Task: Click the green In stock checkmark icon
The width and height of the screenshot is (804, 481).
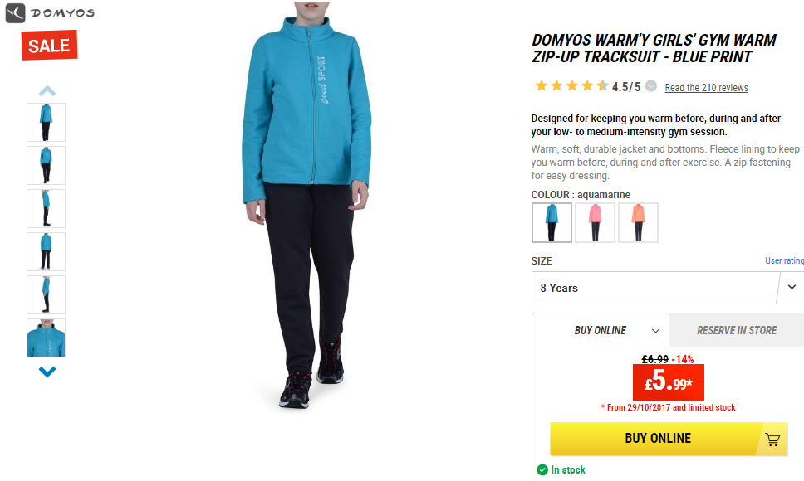Action: (x=542, y=469)
